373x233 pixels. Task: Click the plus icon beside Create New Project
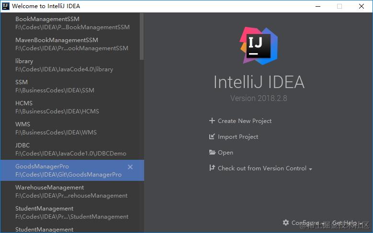pos(212,121)
